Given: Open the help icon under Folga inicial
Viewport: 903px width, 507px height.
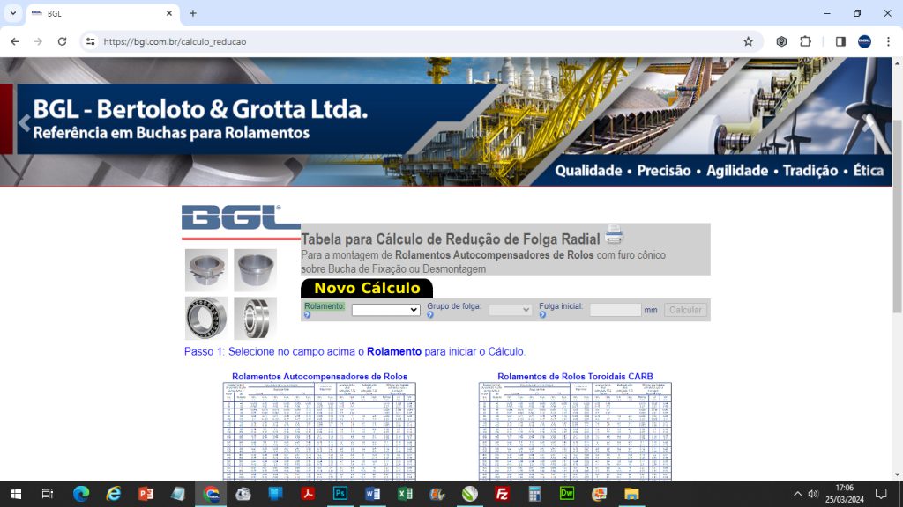Looking at the screenshot, I should pyautogui.click(x=542, y=315).
